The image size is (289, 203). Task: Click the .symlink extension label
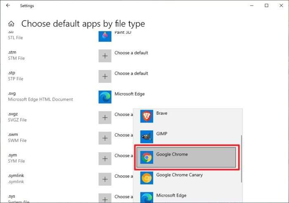(x=16, y=176)
